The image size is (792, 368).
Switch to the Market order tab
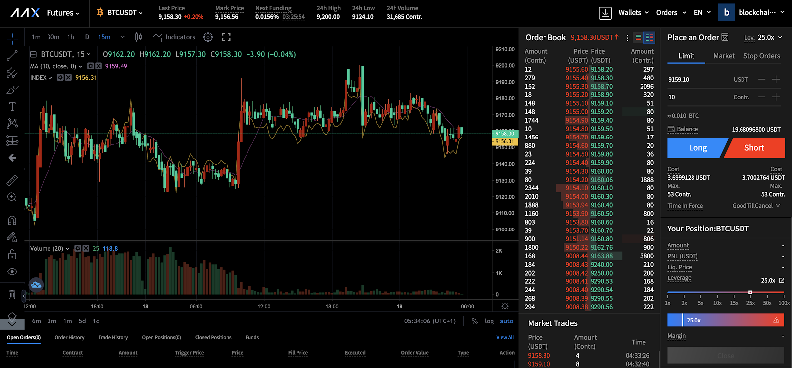(724, 56)
